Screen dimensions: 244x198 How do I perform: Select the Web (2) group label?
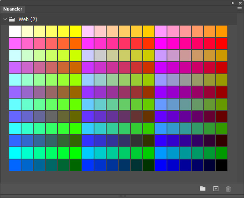28,19
